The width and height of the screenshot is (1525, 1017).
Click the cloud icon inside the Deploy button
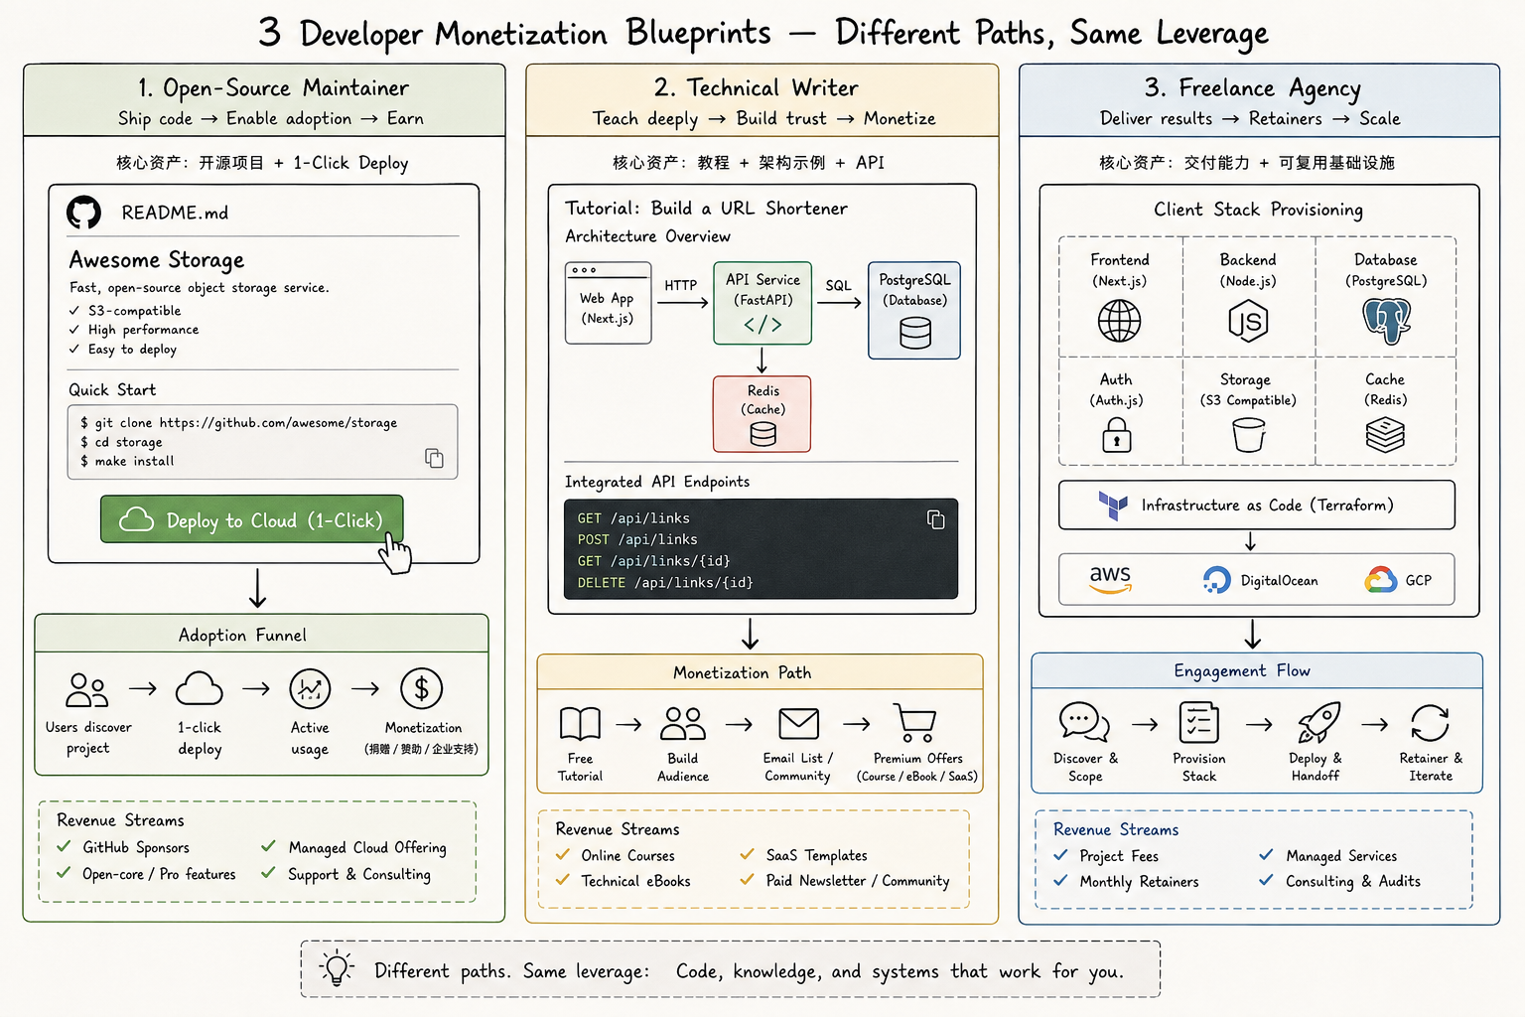(x=136, y=519)
